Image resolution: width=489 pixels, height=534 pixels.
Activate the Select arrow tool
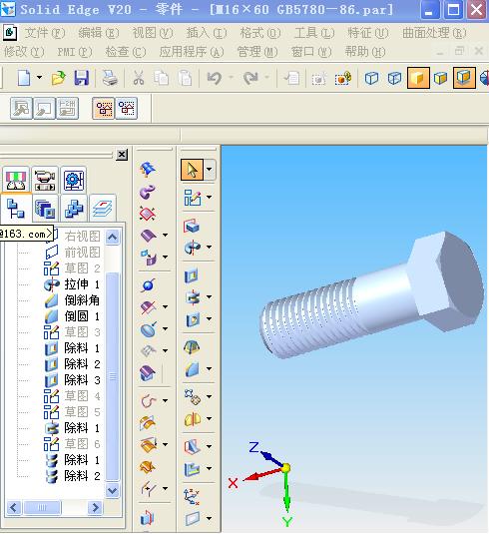(192, 170)
